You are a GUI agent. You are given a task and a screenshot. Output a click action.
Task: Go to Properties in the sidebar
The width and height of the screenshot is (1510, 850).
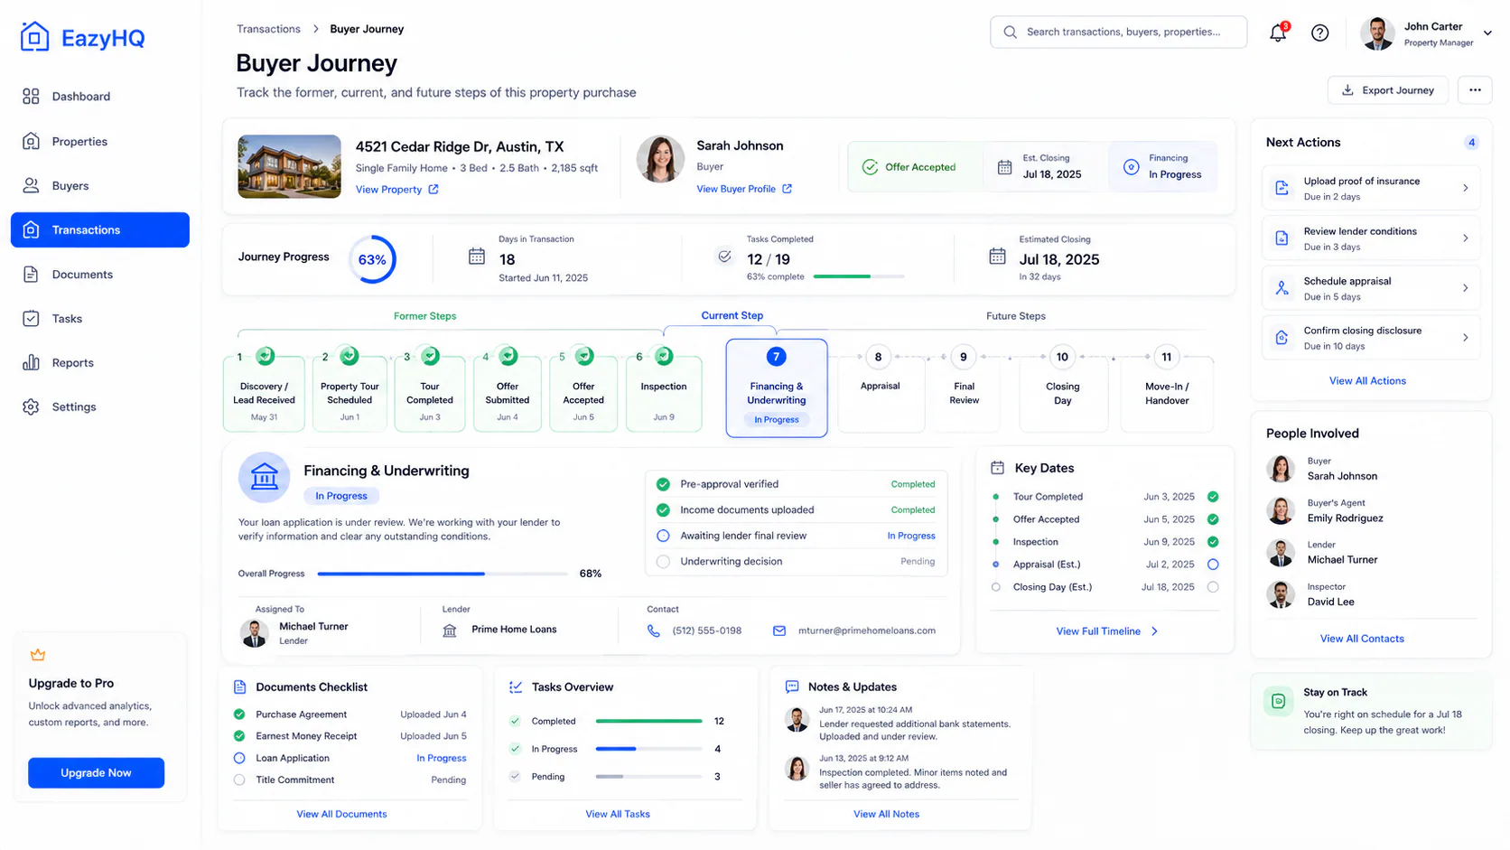point(100,141)
